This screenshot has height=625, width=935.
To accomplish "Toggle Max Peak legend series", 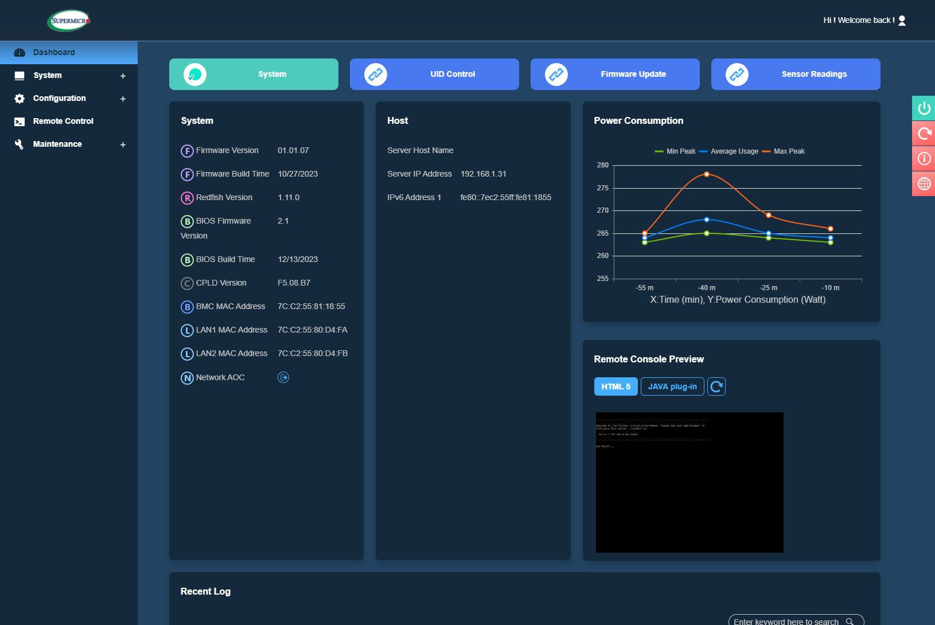I will [784, 151].
